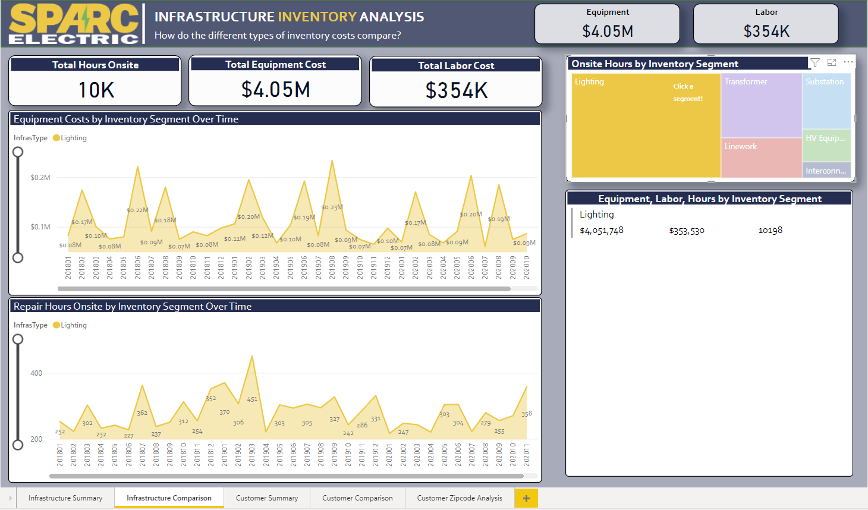The image size is (868, 510).
Task: Click Equipment Costs by Inventory Segment title
Action: (126, 119)
